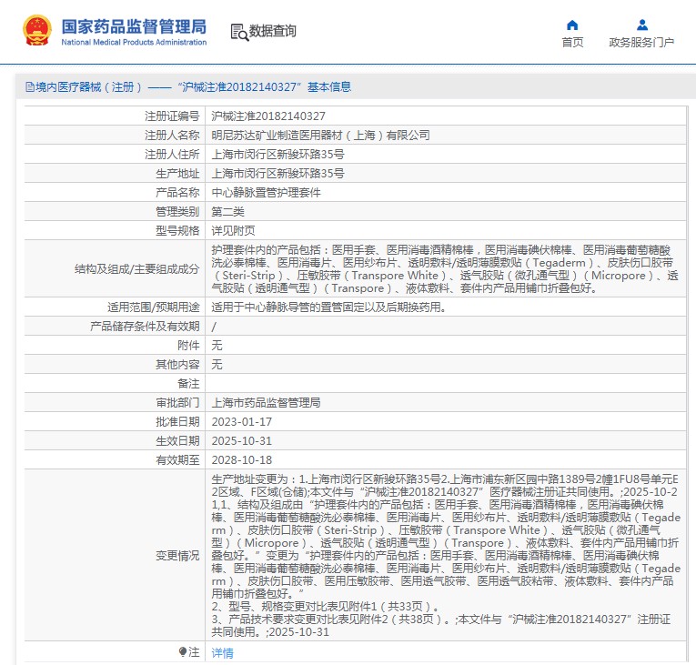Click the 注册人名称 label
This screenshot has height=665, width=696.
[x=172, y=136]
